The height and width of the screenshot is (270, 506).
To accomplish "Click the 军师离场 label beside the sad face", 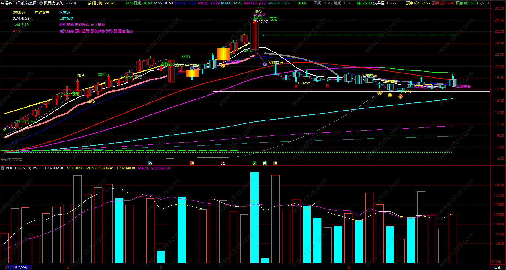I will [x=276, y=63].
